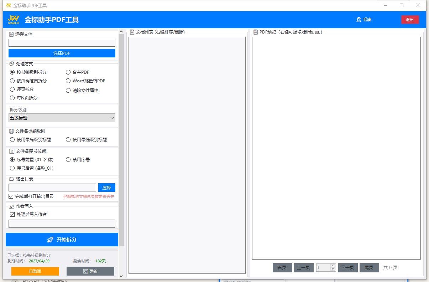Go to 下一页 in PDF preview
Viewport: 429px width, 282px height.
(x=348, y=268)
